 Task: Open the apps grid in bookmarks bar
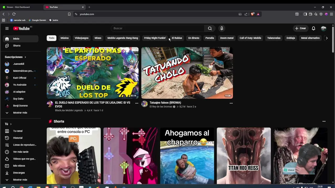click(3, 20)
